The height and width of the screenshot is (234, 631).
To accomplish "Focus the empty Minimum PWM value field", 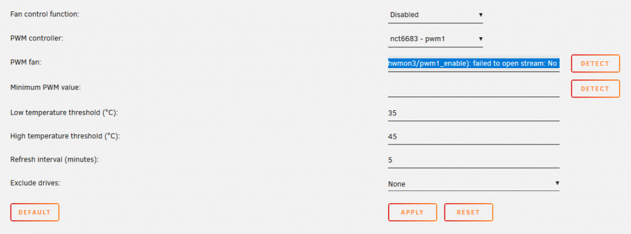I will coord(474,88).
